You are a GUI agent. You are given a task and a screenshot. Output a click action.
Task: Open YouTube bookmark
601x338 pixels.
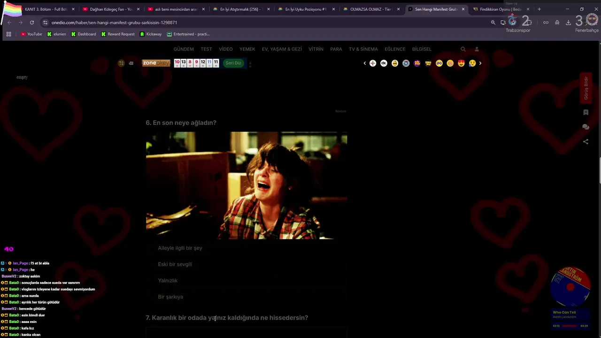click(x=31, y=34)
